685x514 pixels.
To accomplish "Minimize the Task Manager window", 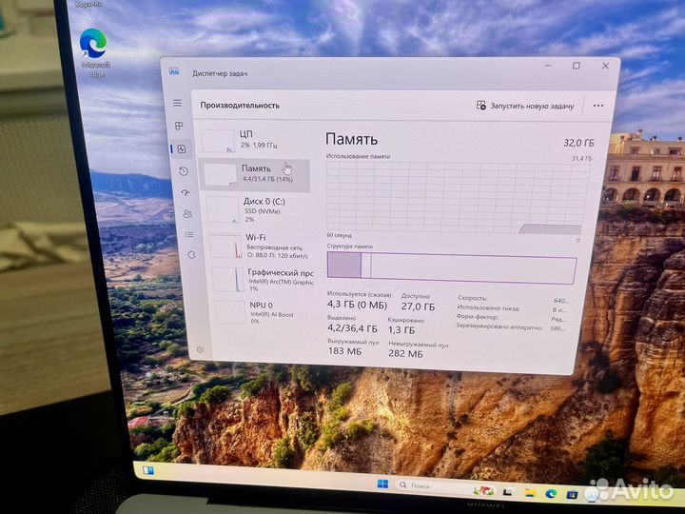I will coord(547,66).
